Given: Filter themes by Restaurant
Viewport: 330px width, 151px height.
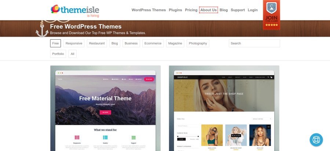Looking at the screenshot, I should (97, 43).
